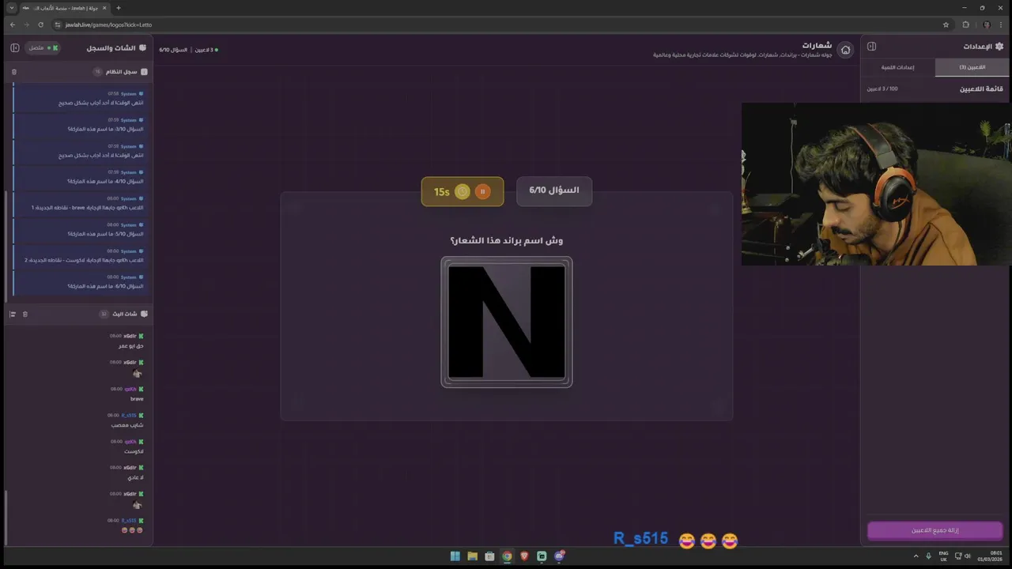Close the jawlah browser tab

point(104,8)
